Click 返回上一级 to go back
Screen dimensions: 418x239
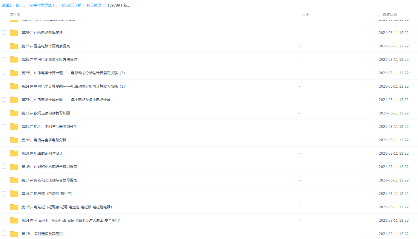tap(11, 5)
